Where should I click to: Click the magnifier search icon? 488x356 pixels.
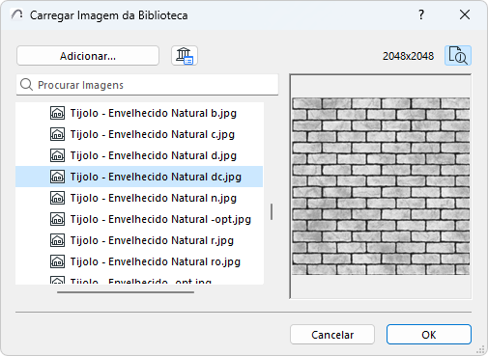click(26, 85)
